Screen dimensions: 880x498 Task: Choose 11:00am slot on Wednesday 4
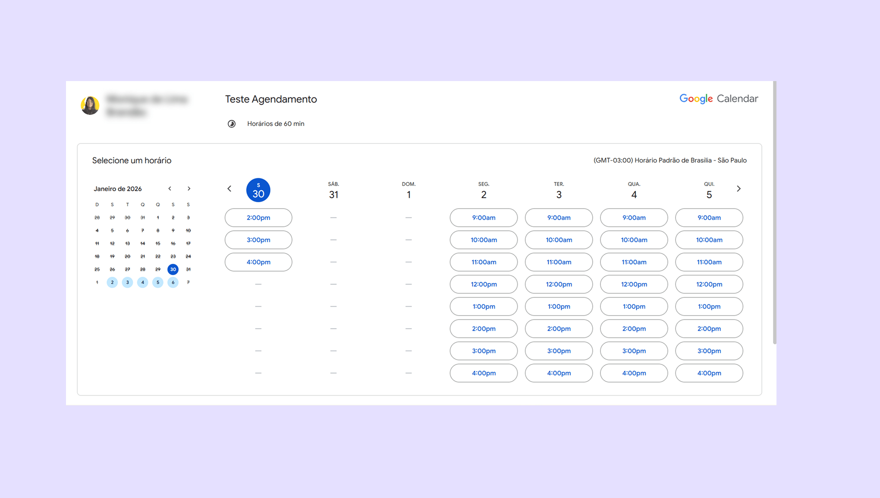[634, 262]
